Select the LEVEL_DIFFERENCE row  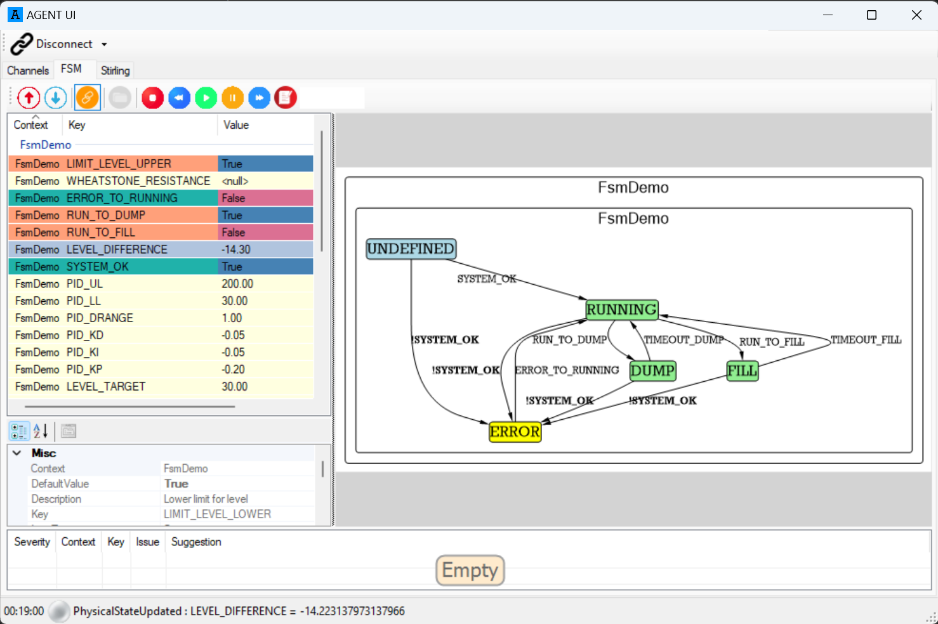(x=117, y=250)
